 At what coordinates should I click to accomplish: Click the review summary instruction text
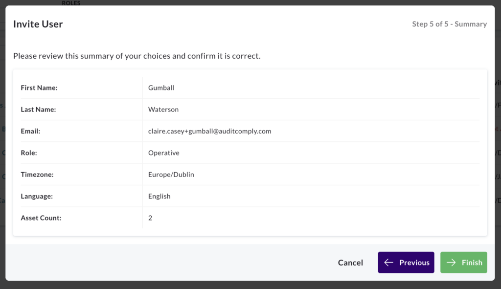(x=137, y=56)
